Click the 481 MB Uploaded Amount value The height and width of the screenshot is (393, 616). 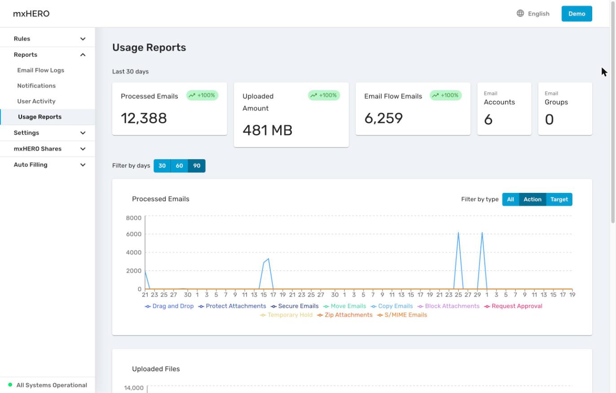pyautogui.click(x=268, y=130)
